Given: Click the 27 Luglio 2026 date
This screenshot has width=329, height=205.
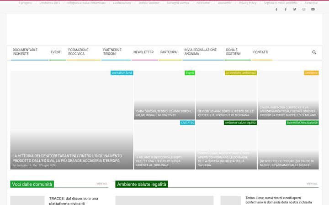Looking at the screenshot, I should click(x=47, y=165).
